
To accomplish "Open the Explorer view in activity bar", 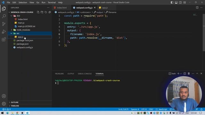I will coord(4,9).
